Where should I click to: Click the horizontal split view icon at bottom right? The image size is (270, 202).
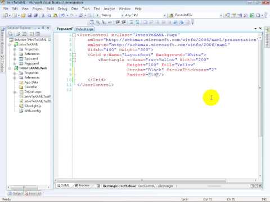click(256, 186)
